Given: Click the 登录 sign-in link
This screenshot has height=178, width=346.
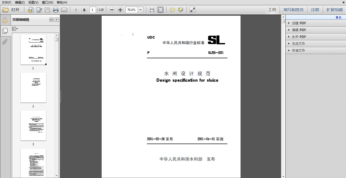Looking at the screenshot, I should coord(339,17).
